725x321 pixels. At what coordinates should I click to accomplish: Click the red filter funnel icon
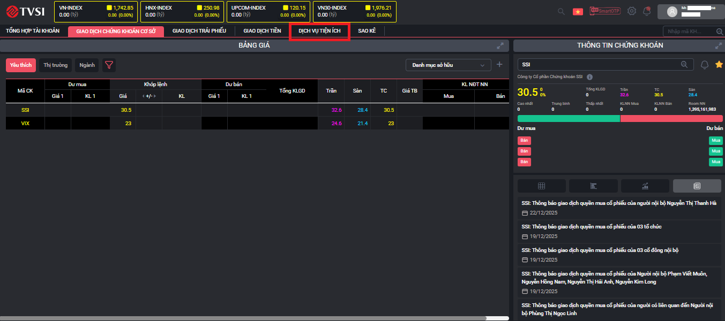[109, 65]
